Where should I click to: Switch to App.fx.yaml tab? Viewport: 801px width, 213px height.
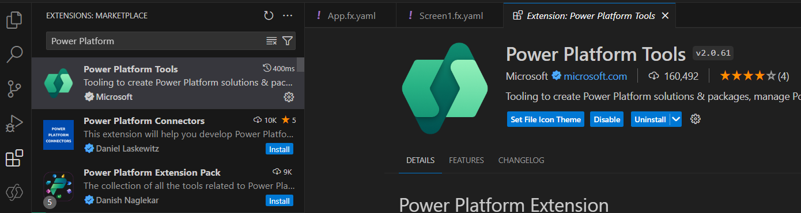(x=352, y=16)
